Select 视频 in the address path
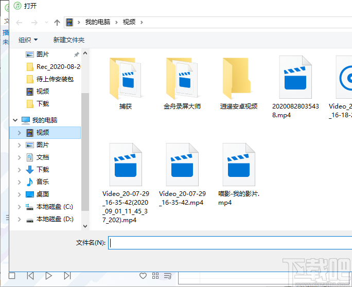This screenshot has height=287, width=352. tap(129, 22)
